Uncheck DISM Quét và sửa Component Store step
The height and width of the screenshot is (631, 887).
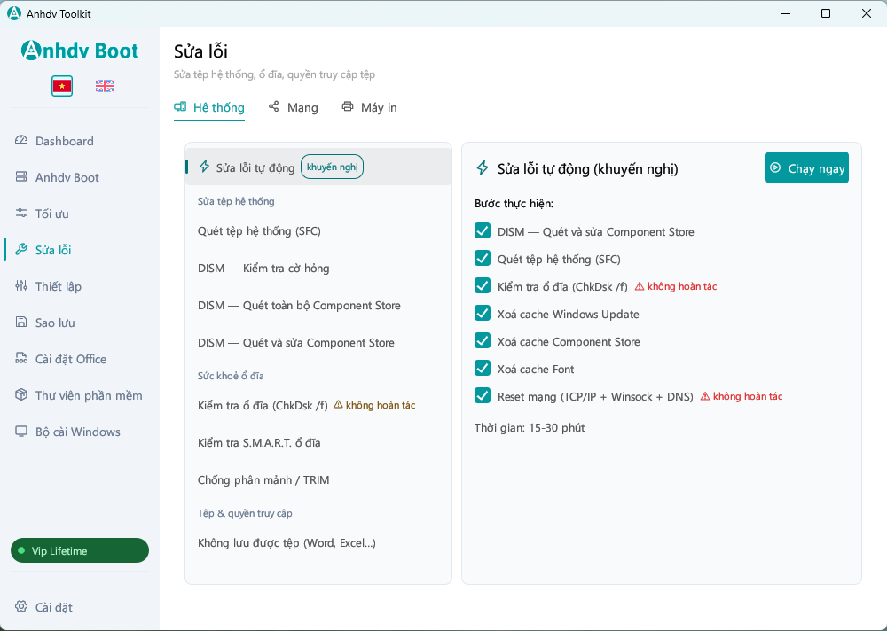click(483, 230)
